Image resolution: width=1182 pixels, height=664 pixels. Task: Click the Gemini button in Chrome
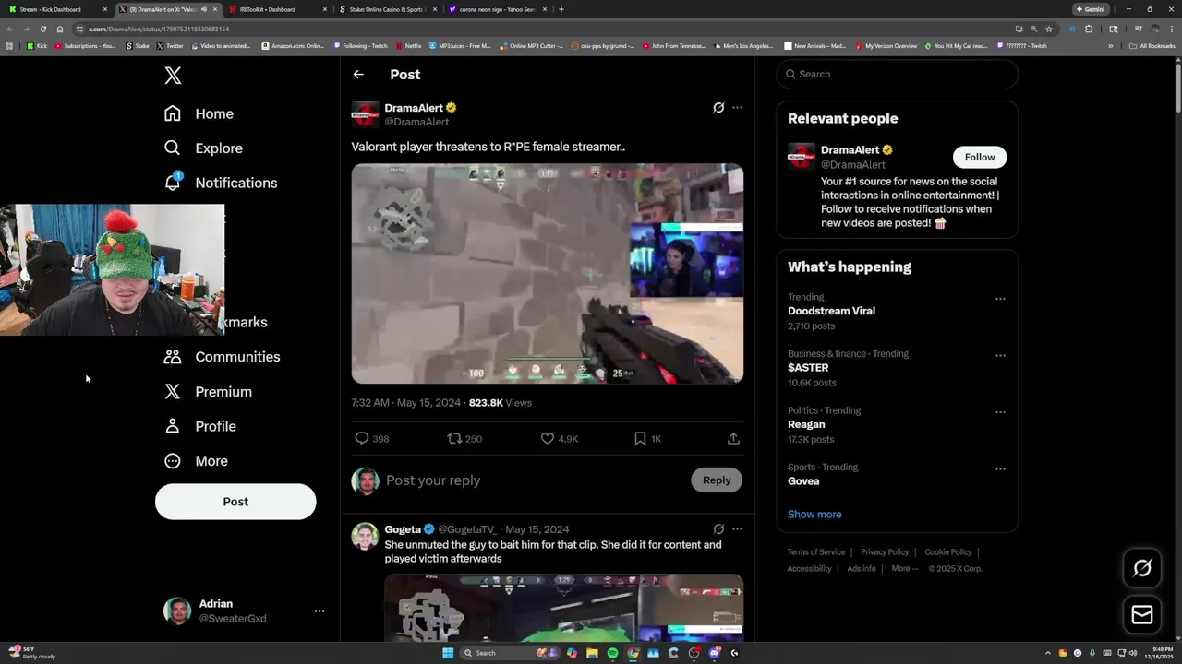point(1090,9)
